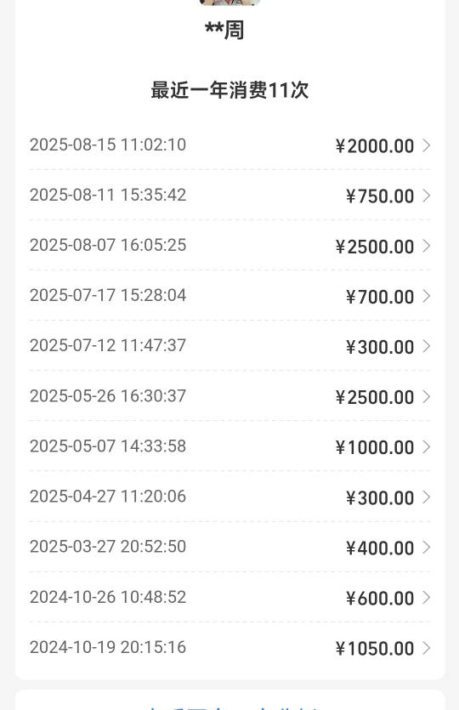The width and height of the screenshot is (459, 710).
Task: Open the 2025-07-17 15:28:04 entry
Action: [229, 296]
